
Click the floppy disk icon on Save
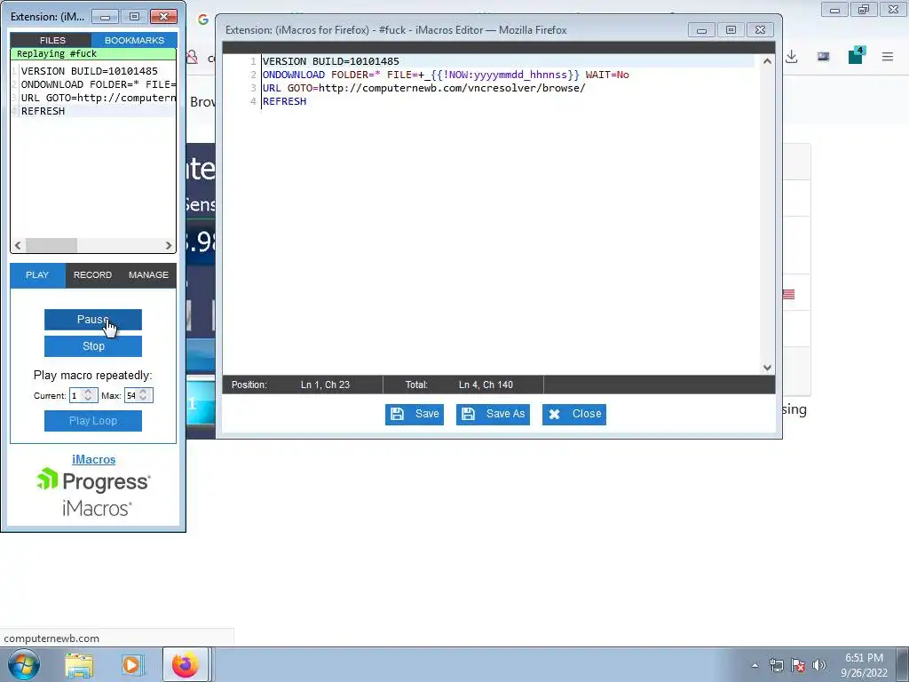[x=397, y=414]
